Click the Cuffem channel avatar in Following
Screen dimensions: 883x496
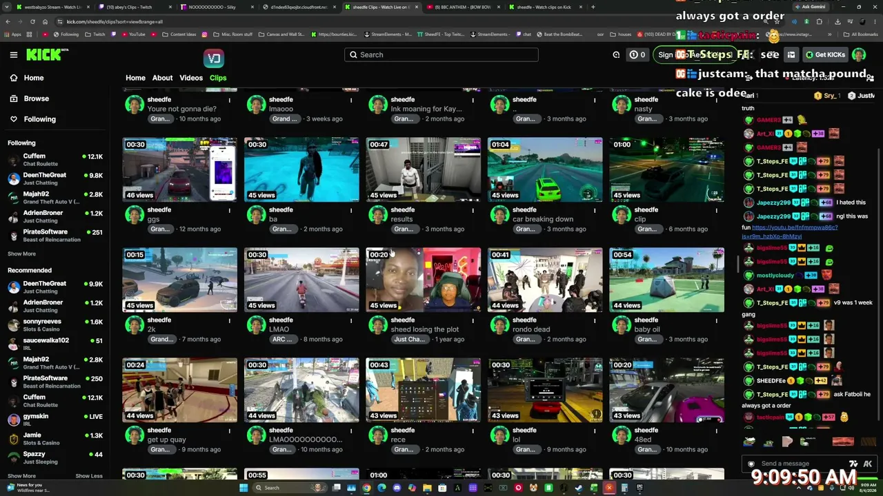click(14, 161)
